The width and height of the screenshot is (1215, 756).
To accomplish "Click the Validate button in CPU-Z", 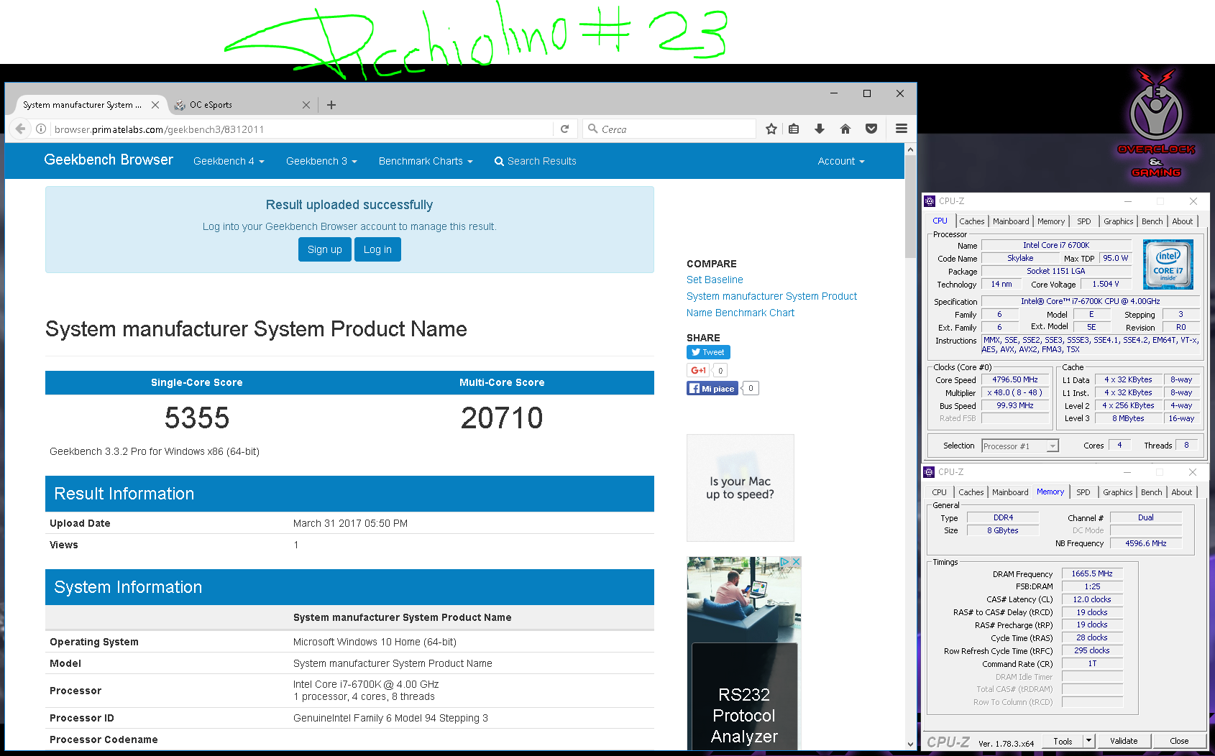I will click(1124, 741).
